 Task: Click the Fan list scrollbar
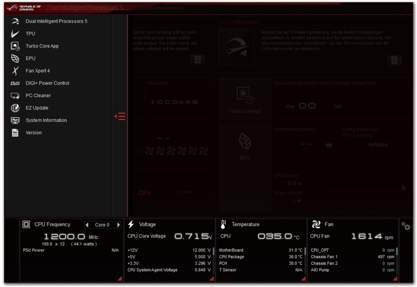pos(397,252)
